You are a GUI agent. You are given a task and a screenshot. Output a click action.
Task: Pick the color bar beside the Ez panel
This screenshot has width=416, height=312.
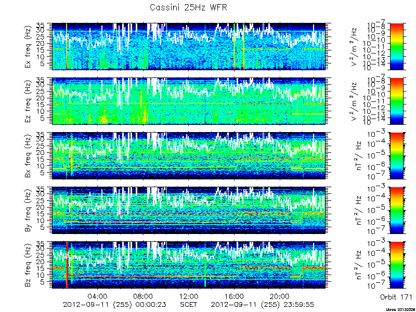coord(396,101)
